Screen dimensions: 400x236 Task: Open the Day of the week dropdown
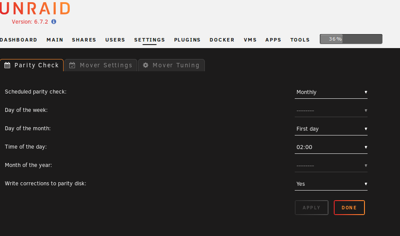click(331, 111)
